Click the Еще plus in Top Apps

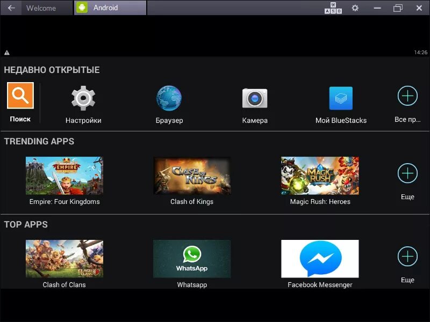[407, 257]
